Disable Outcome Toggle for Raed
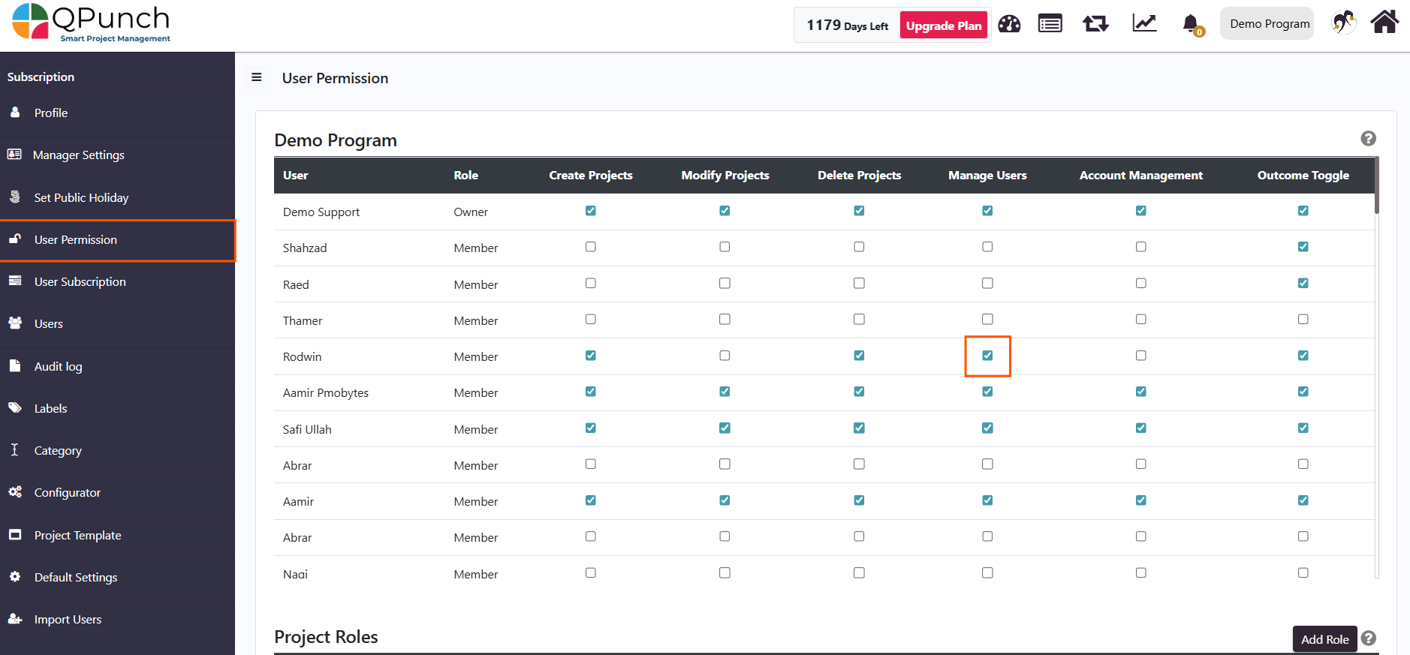The image size is (1410, 655). point(1303,284)
